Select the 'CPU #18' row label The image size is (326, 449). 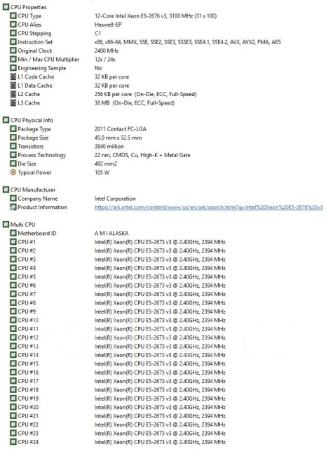click(x=28, y=390)
